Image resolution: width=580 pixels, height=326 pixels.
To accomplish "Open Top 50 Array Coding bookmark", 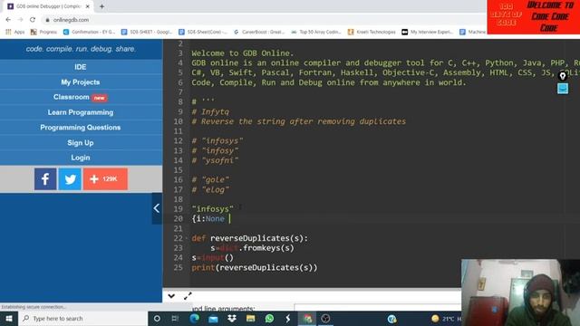I will pos(316,33).
